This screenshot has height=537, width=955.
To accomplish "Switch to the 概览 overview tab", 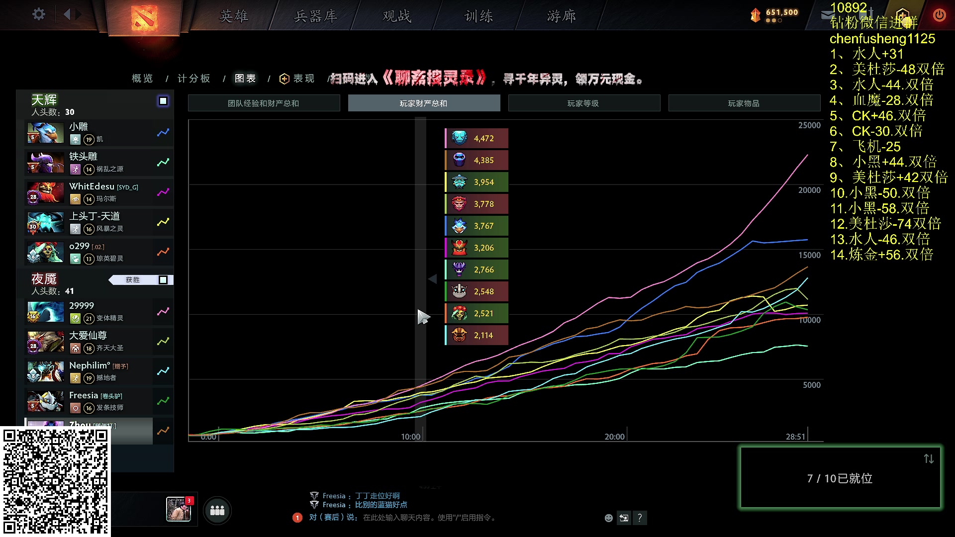I will (x=142, y=79).
